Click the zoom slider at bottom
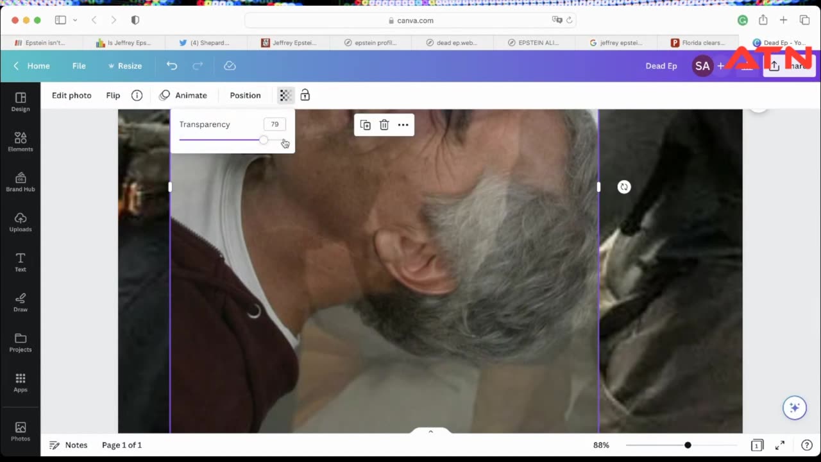The width and height of the screenshot is (821, 462). (682, 445)
